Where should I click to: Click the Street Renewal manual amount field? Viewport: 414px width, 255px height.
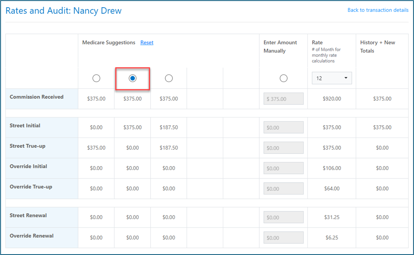(283, 217)
